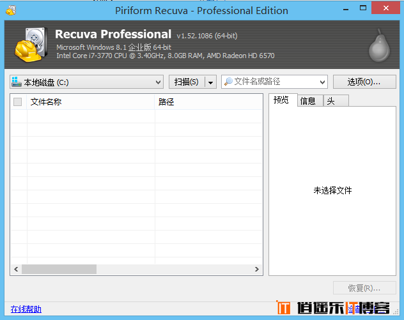Screen dimensions: 404x320
Task: Sort by the 文件名称 column header
Action: point(90,102)
